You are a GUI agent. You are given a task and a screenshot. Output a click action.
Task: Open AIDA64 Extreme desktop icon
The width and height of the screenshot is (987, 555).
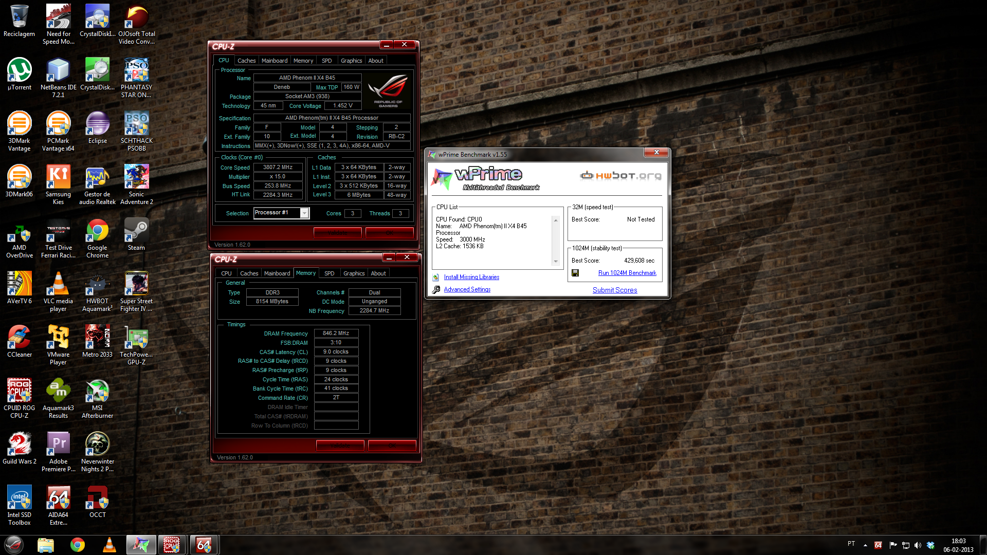[58, 505]
